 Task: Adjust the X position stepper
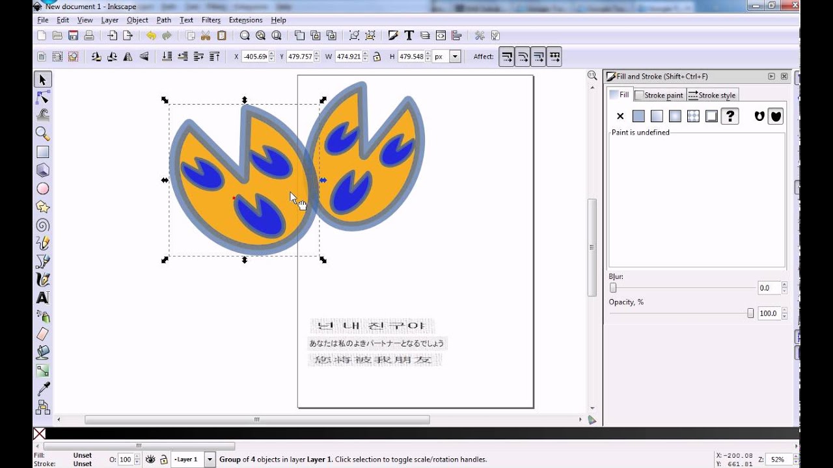tap(271, 57)
